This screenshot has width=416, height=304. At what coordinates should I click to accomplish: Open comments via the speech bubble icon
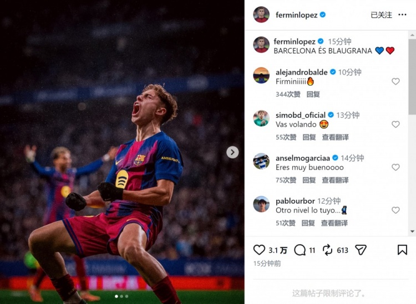(x=300, y=250)
